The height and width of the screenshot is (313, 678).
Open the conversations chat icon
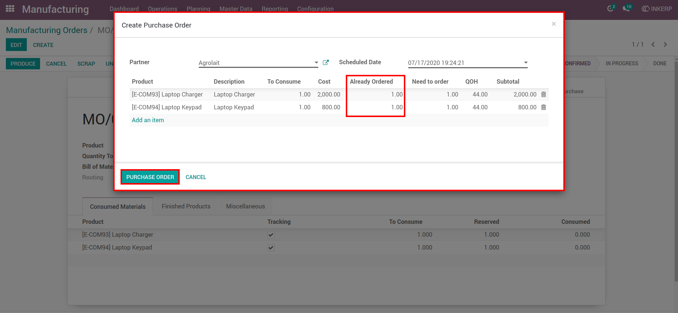click(x=627, y=8)
